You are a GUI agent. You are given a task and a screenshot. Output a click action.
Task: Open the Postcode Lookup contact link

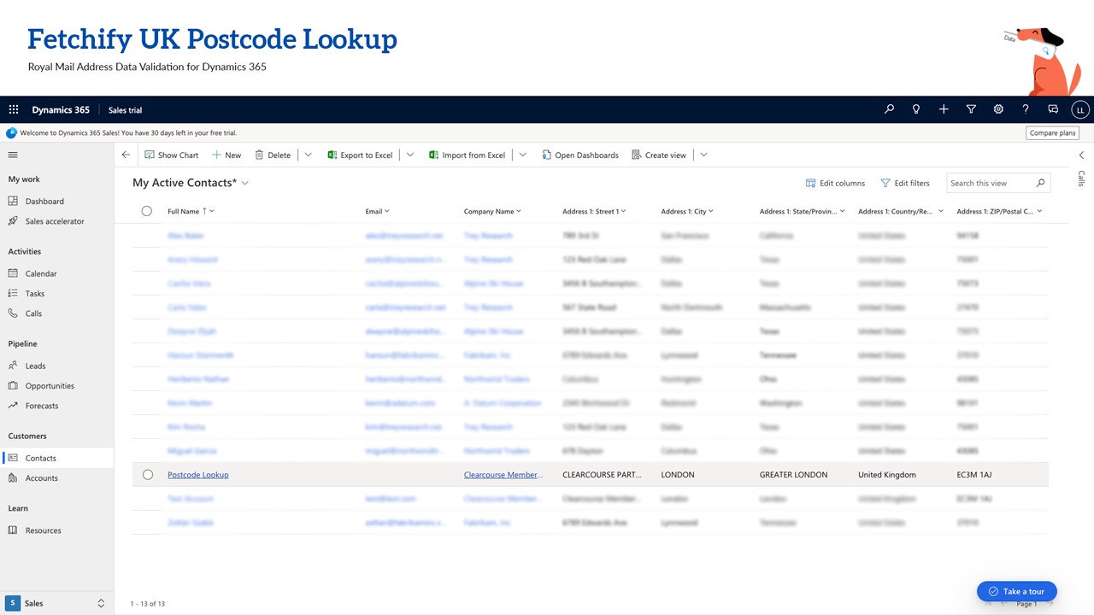click(198, 474)
